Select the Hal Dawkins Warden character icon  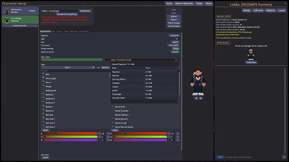tap(7, 11)
